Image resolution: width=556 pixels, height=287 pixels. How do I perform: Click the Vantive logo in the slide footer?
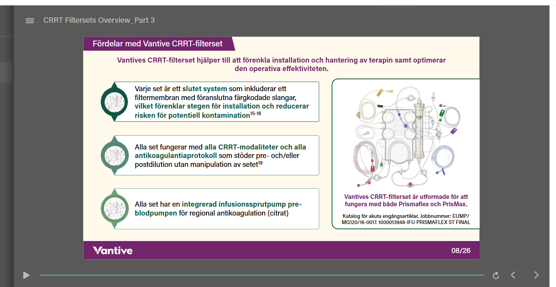coord(113,250)
